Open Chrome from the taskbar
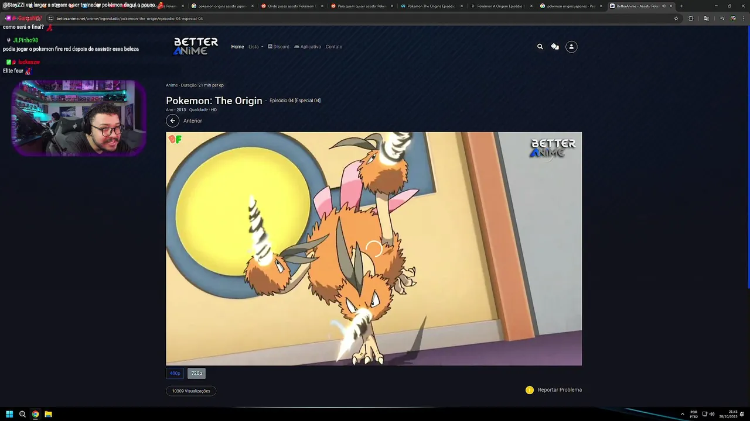The image size is (750, 421). coord(35,414)
